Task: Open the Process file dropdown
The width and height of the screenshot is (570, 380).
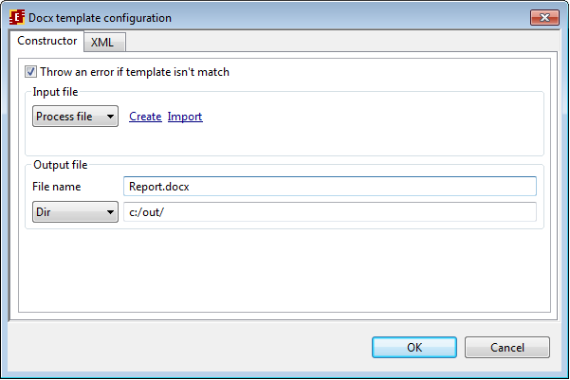Action: pos(75,117)
